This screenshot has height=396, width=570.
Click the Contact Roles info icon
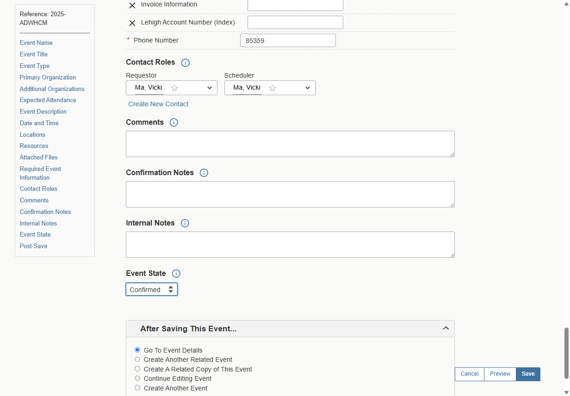point(186,63)
